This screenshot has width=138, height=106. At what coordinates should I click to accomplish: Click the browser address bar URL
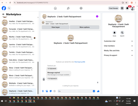tap(32, 3)
